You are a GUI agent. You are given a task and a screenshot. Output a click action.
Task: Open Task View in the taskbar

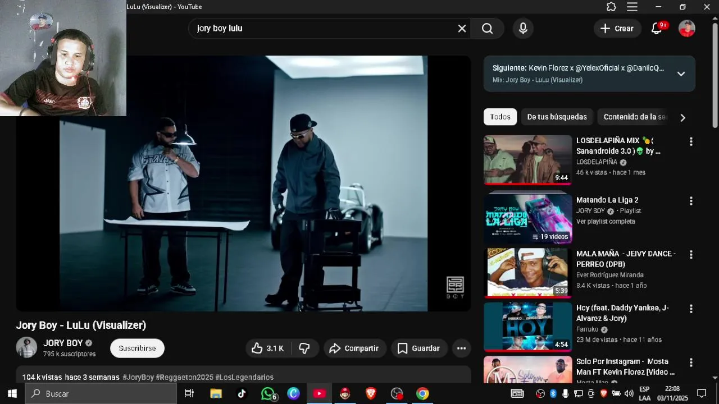coord(189,394)
